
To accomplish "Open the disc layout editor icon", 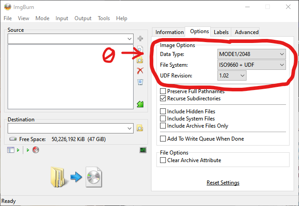I will click(11, 150).
